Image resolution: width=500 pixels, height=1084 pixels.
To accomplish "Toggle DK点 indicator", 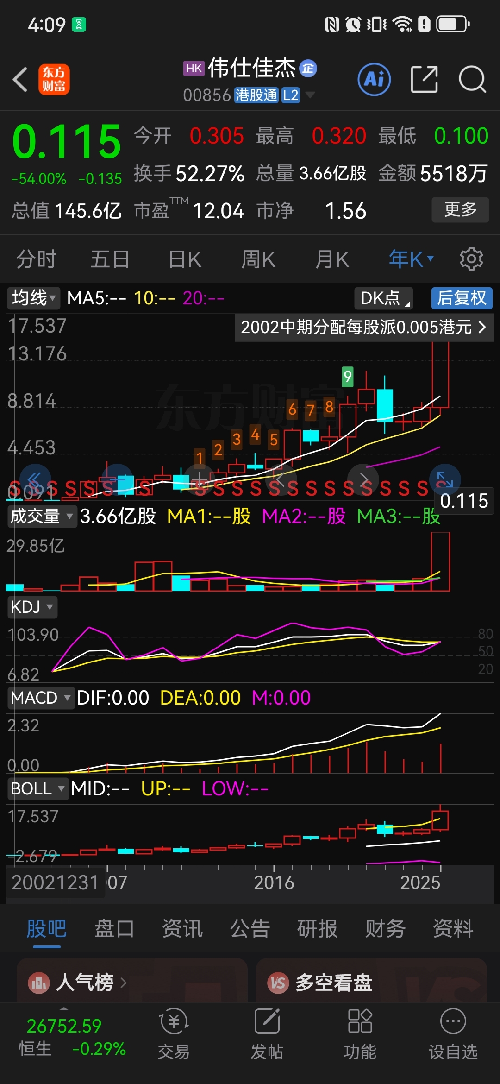I will point(384,298).
